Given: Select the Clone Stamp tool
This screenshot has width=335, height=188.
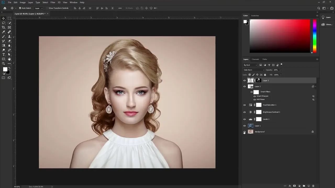Looking at the screenshot, I should (9, 36).
